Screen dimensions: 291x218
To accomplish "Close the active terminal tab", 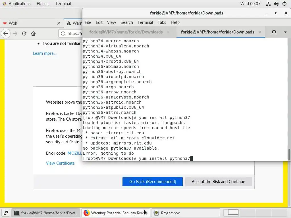I will [260, 32].
